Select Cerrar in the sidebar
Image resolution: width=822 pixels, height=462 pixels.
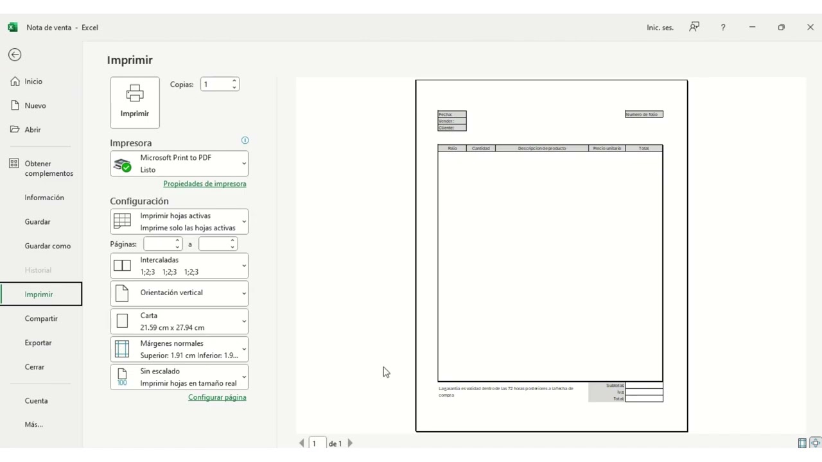pos(41,367)
